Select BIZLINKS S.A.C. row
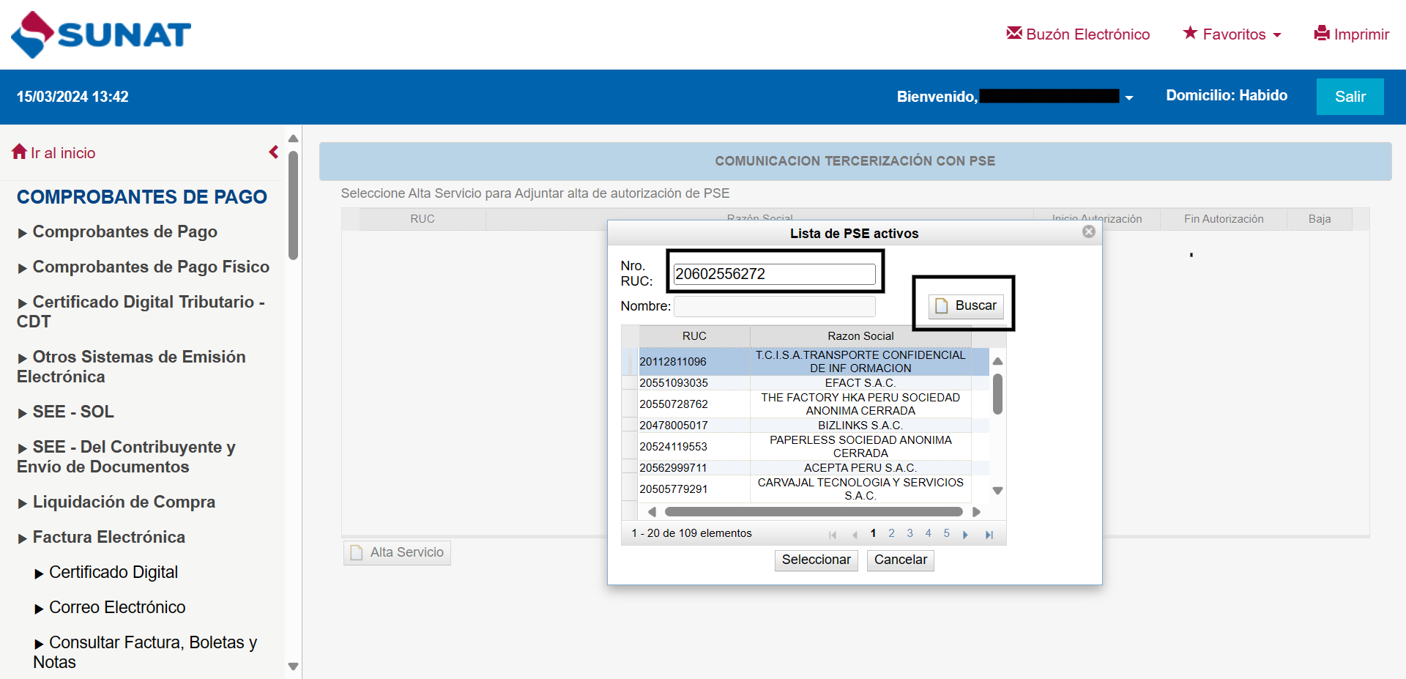This screenshot has width=1406, height=679. [x=806, y=426]
